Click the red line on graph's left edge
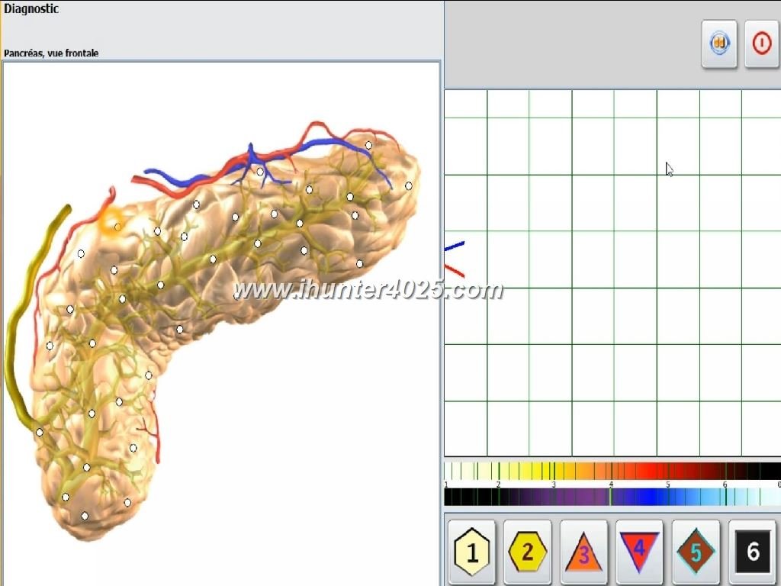This screenshot has height=586, width=781. pyautogui.click(x=455, y=269)
